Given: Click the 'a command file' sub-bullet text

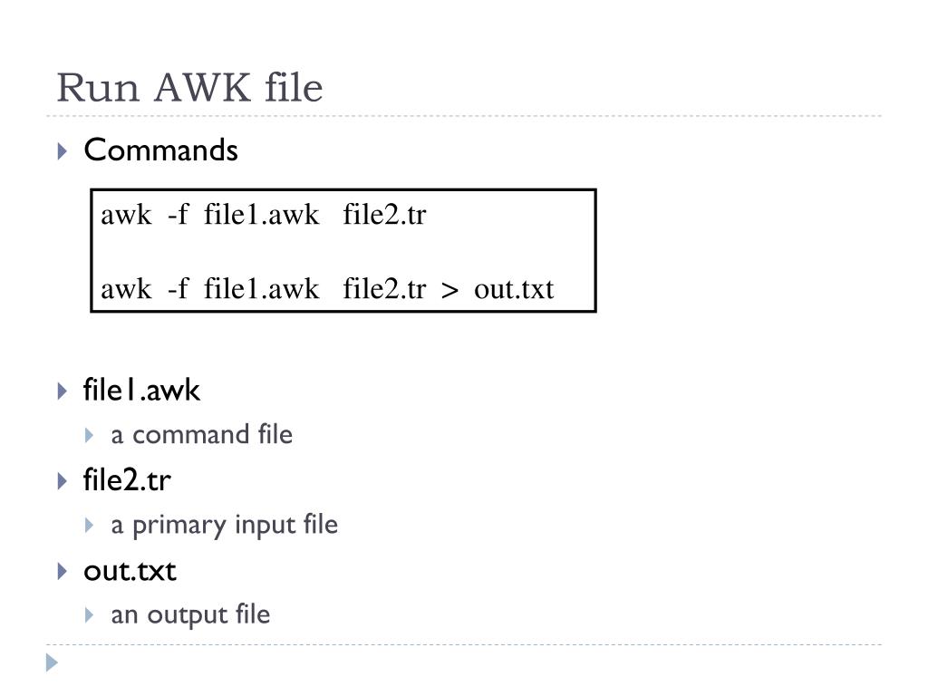Looking at the screenshot, I should (202, 435).
